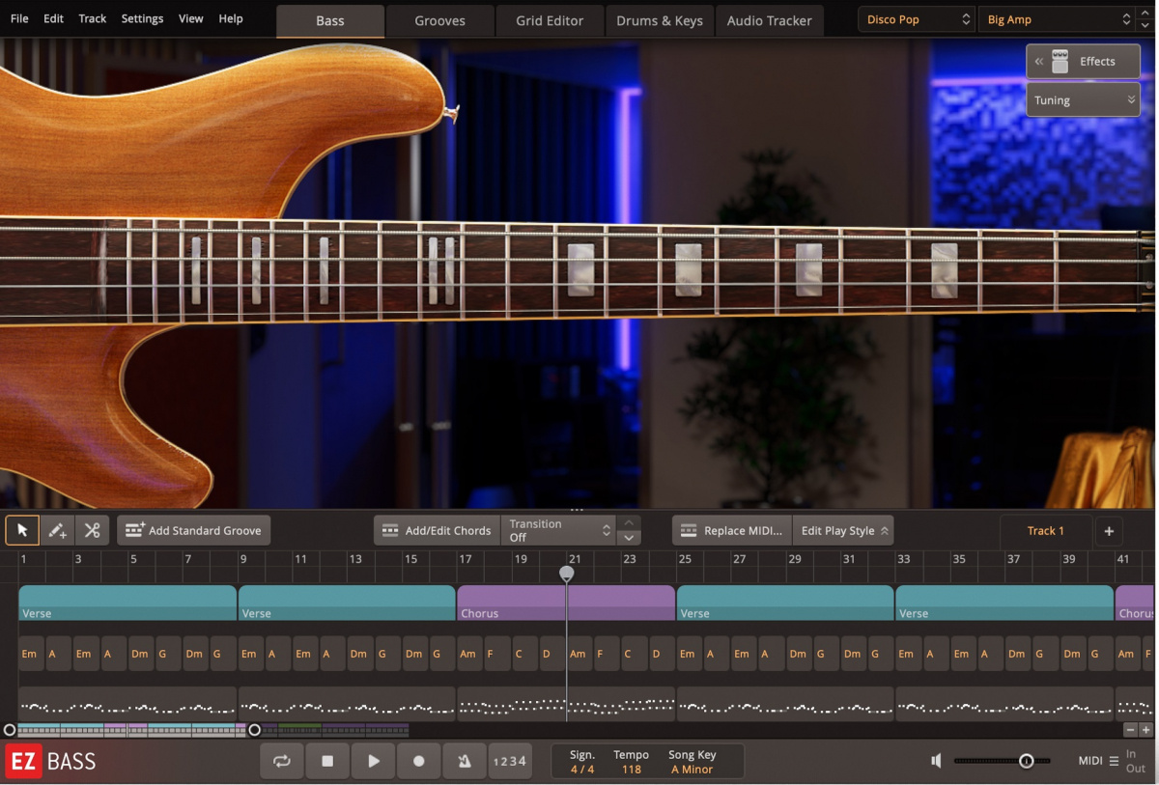Open the Disco Pop preset dropdown
The height and width of the screenshot is (785, 1159).
[915, 18]
